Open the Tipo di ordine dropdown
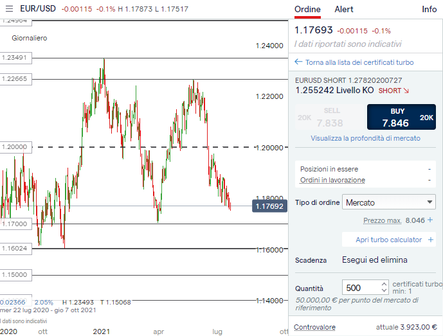Screen dimensions: 443x336 [x=388, y=202]
